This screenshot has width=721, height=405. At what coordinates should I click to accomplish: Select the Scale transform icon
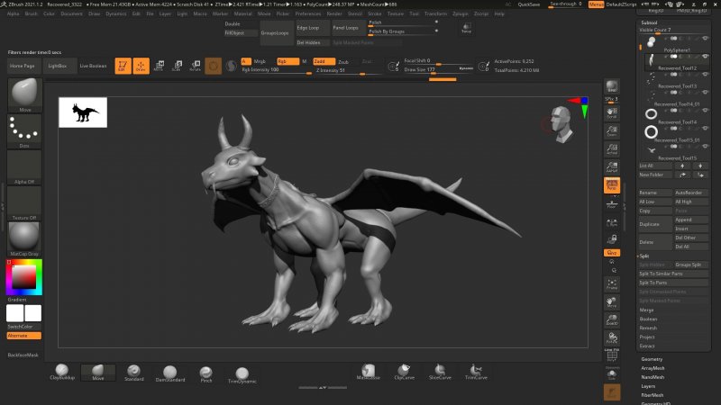177,66
